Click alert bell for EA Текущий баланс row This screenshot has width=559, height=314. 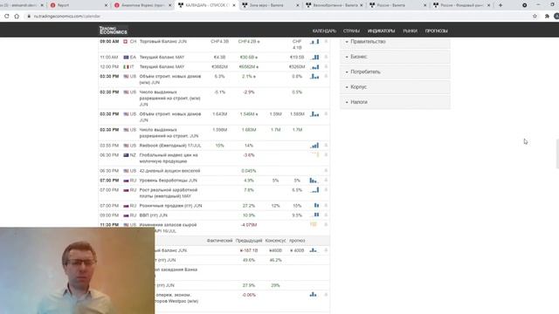coord(326,57)
